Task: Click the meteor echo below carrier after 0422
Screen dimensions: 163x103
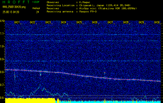Action: click(x=40, y=74)
